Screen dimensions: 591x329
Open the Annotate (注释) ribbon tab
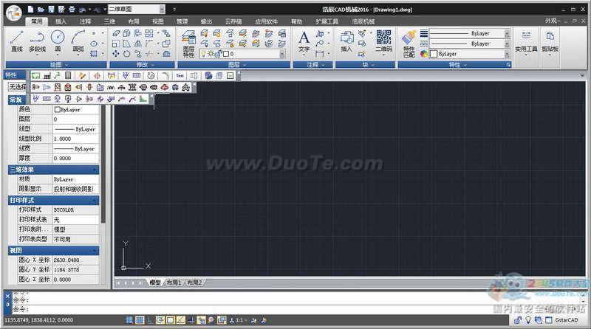point(85,21)
